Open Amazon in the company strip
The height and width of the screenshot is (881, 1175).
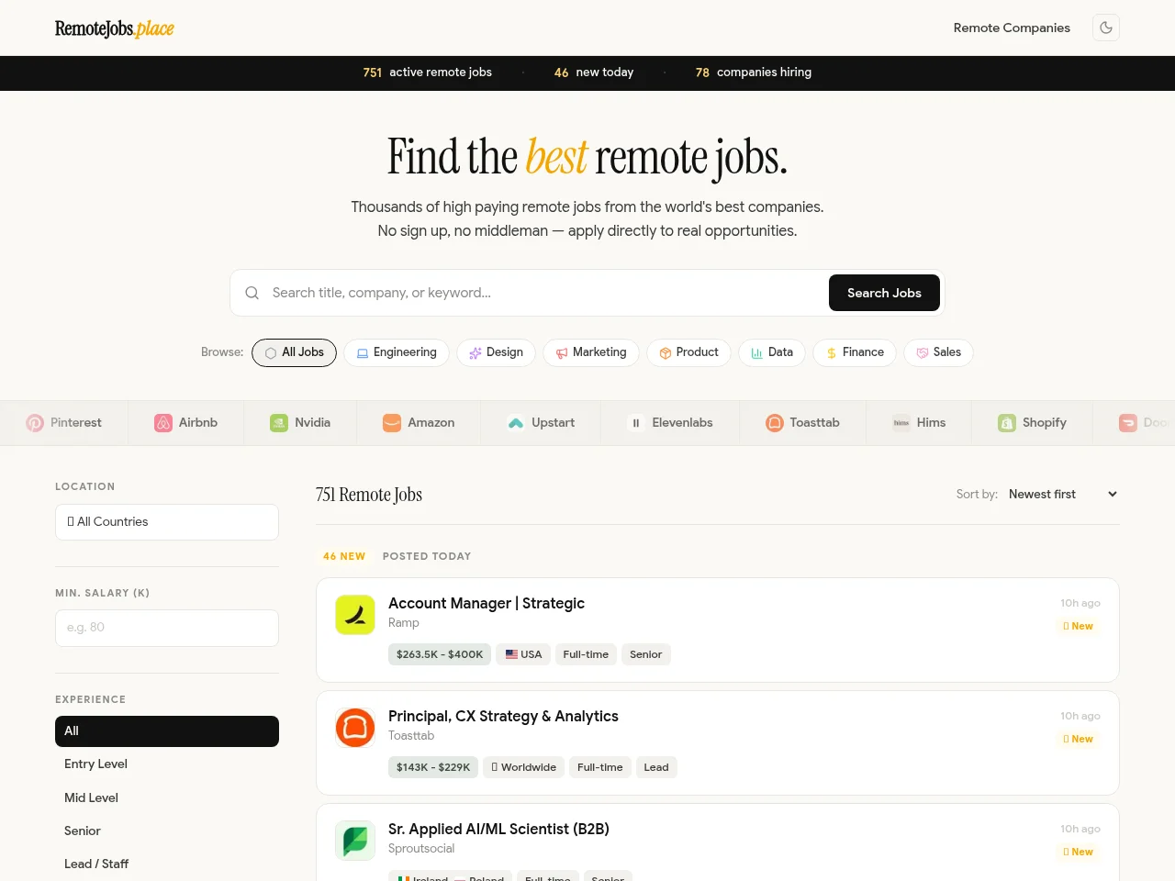[419, 423]
